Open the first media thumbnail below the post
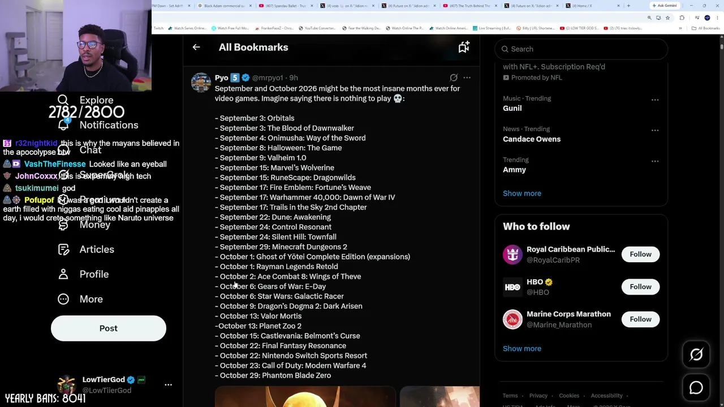The width and height of the screenshot is (724, 407). point(305,397)
